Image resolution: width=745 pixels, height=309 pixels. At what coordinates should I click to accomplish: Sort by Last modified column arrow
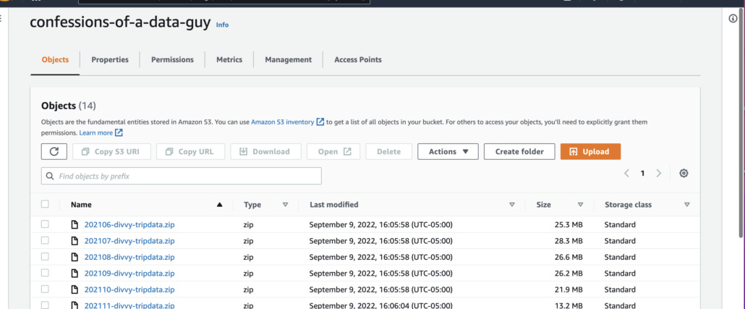(x=511, y=205)
